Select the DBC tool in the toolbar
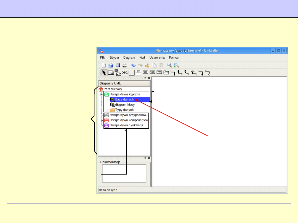Viewport: 298px width, 223px height. coord(125,73)
